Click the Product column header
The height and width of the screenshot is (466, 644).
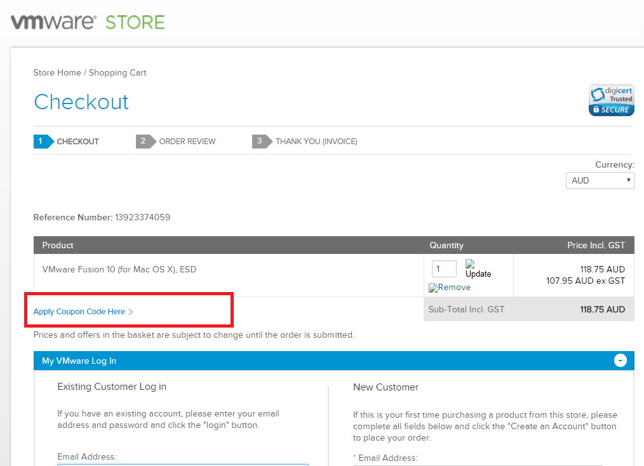pos(58,245)
